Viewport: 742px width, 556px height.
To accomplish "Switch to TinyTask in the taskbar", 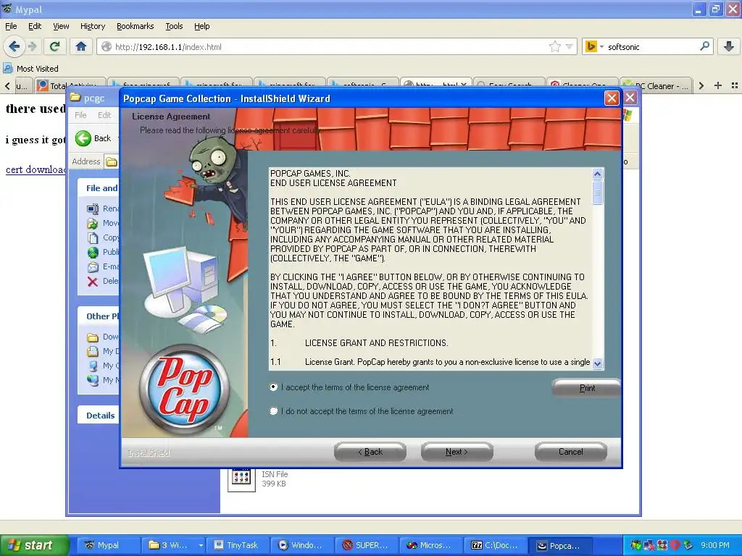I will pyautogui.click(x=239, y=545).
